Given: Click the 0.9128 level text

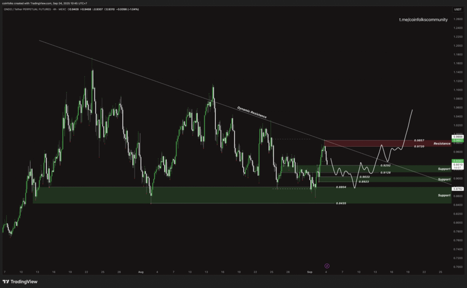Looking at the screenshot, I should [x=386, y=172].
